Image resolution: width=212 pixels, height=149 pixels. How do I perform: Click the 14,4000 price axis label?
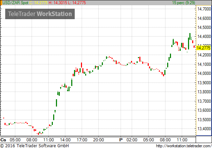point(204,37)
